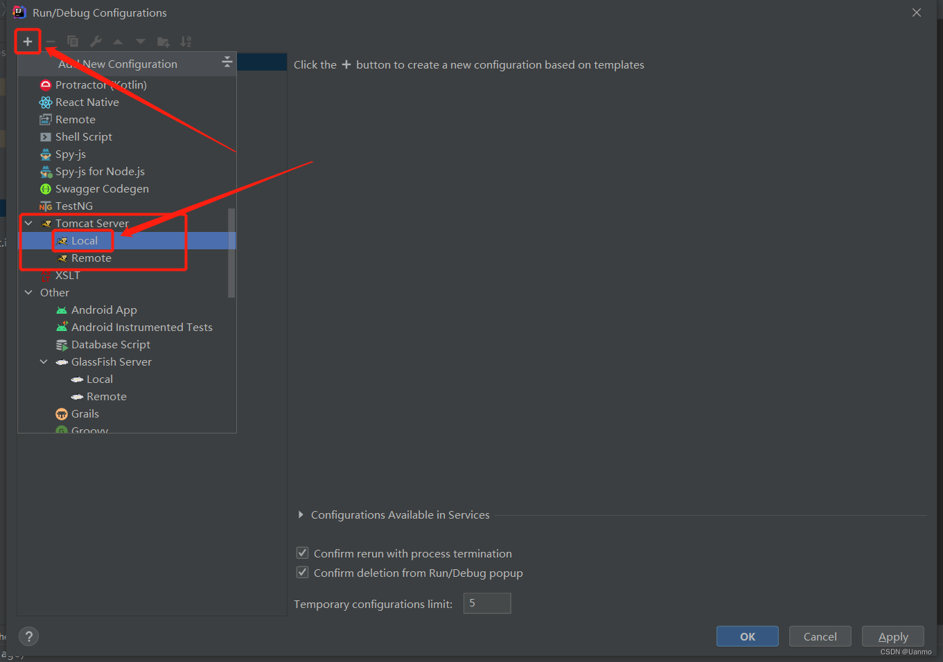The image size is (943, 662).
Task: Click the plus Add New Configuration button
Action: (28, 42)
